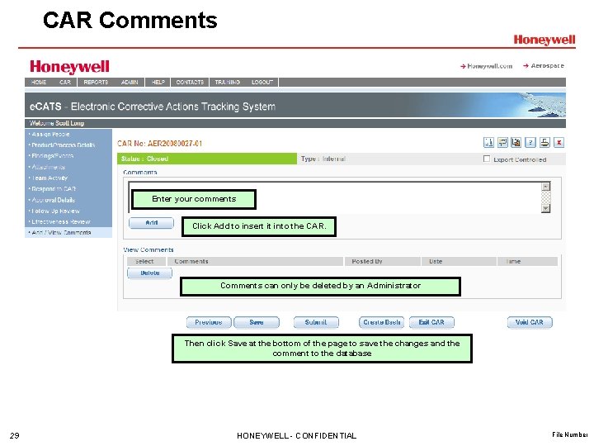Open Effectiveness Review in the sidebar
This screenshot has height=446, width=594.
[x=60, y=222]
